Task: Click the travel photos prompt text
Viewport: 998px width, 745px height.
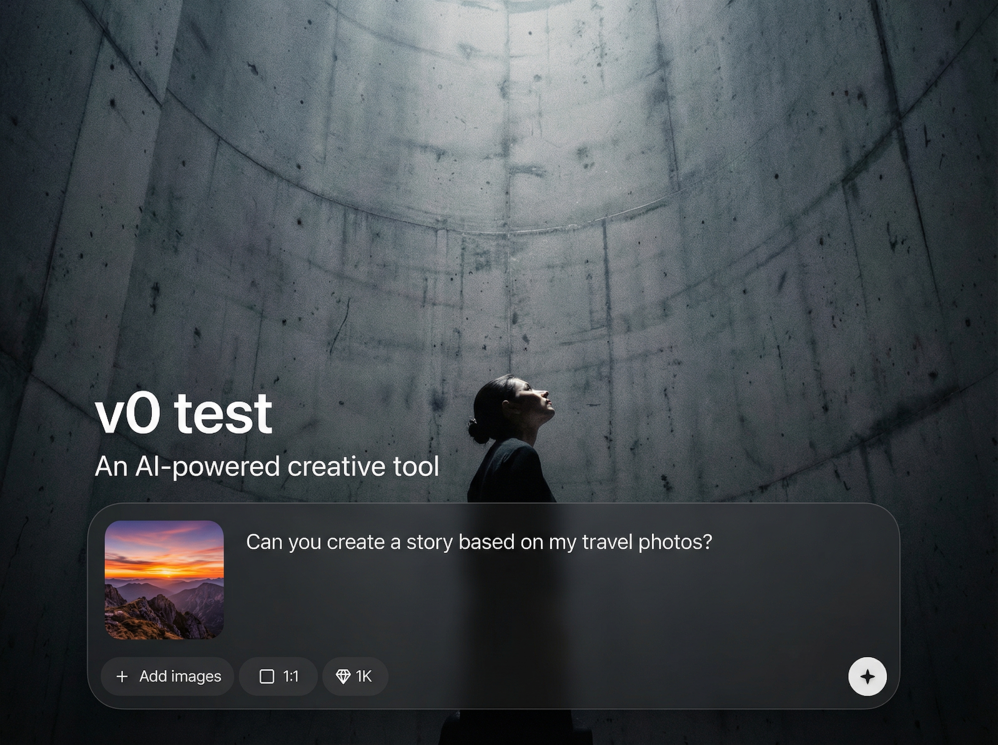Action: click(x=478, y=542)
